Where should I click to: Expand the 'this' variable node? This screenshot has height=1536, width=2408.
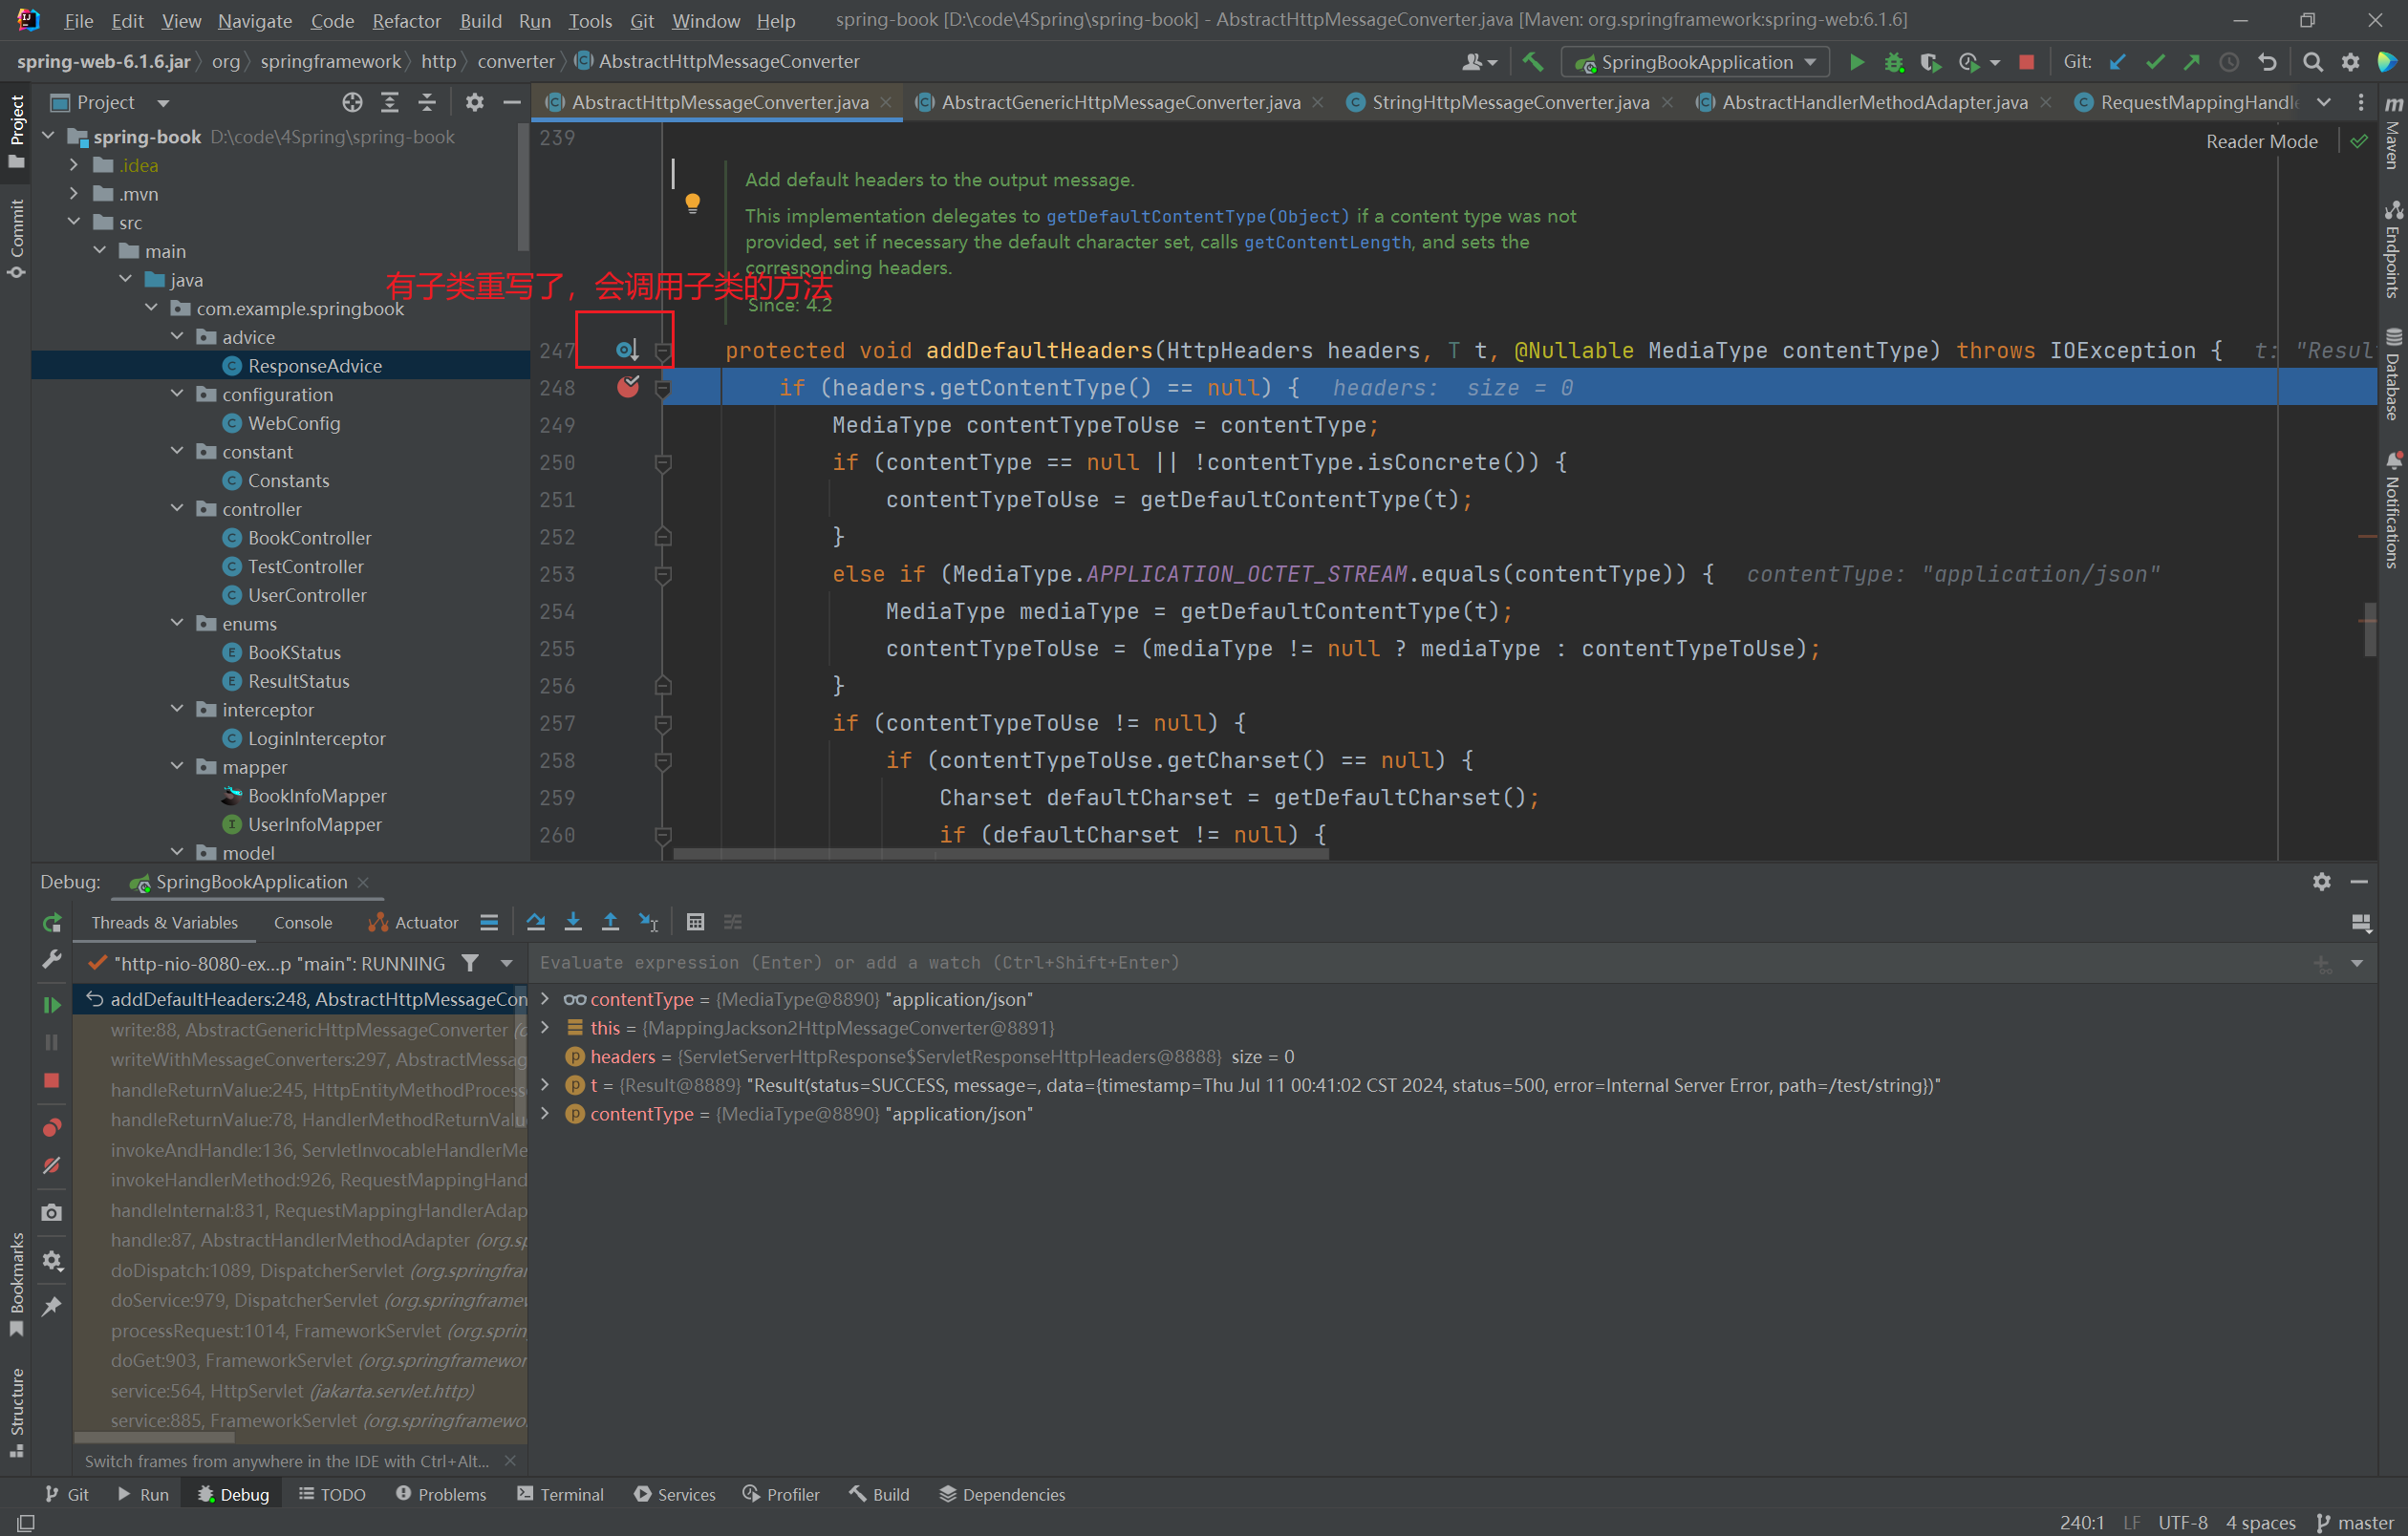tap(545, 1027)
